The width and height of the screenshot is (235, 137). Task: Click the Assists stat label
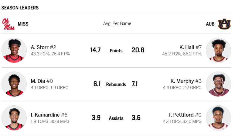116,118
